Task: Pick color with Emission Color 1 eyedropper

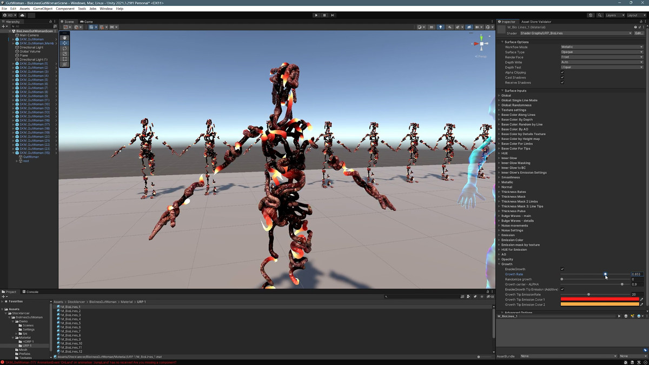Action: pyautogui.click(x=641, y=300)
